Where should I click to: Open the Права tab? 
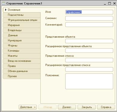pyautogui.click(x=22, y=66)
